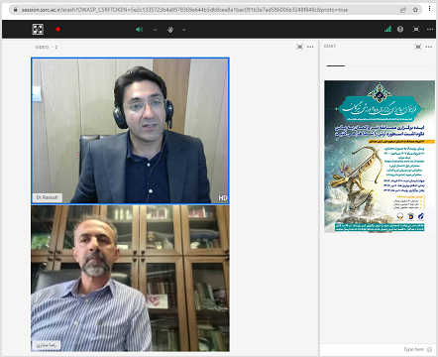Bookmark this page with the star icon

pos(415,10)
